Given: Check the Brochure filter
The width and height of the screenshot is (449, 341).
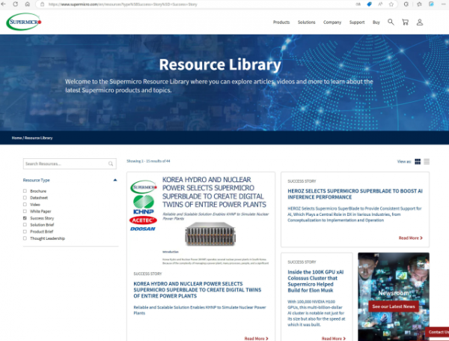Looking at the screenshot, I should coord(25,190).
